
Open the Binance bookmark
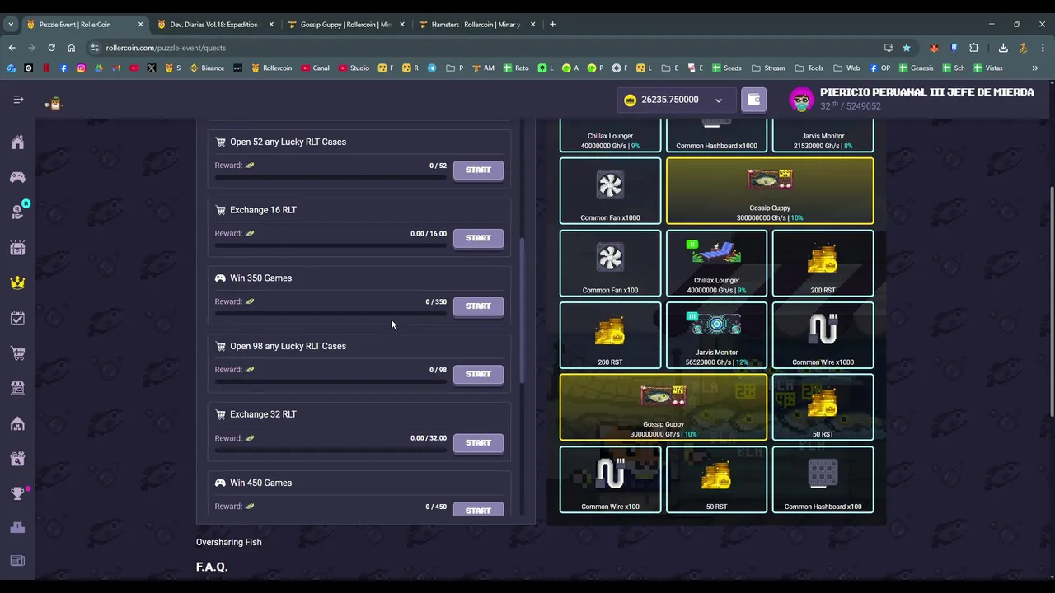(207, 68)
